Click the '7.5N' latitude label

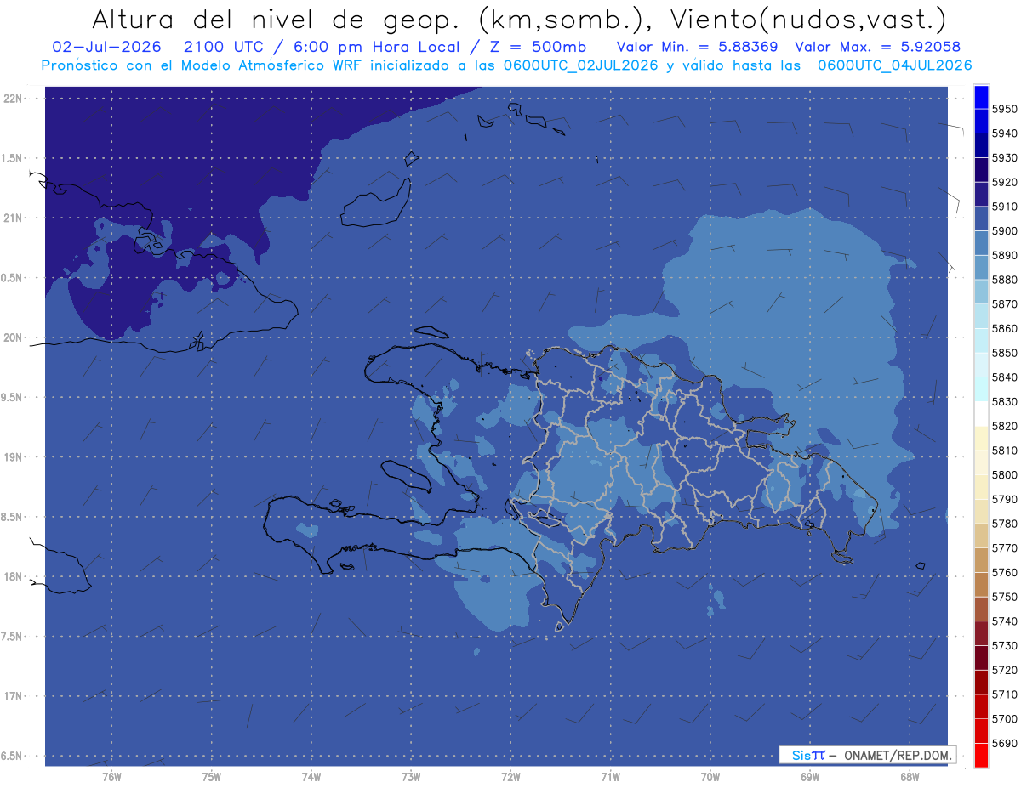(x=12, y=637)
